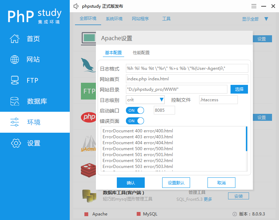279x220 pixels.
Task: Click the PHP red oval logo icon
Action: coord(89,117)
